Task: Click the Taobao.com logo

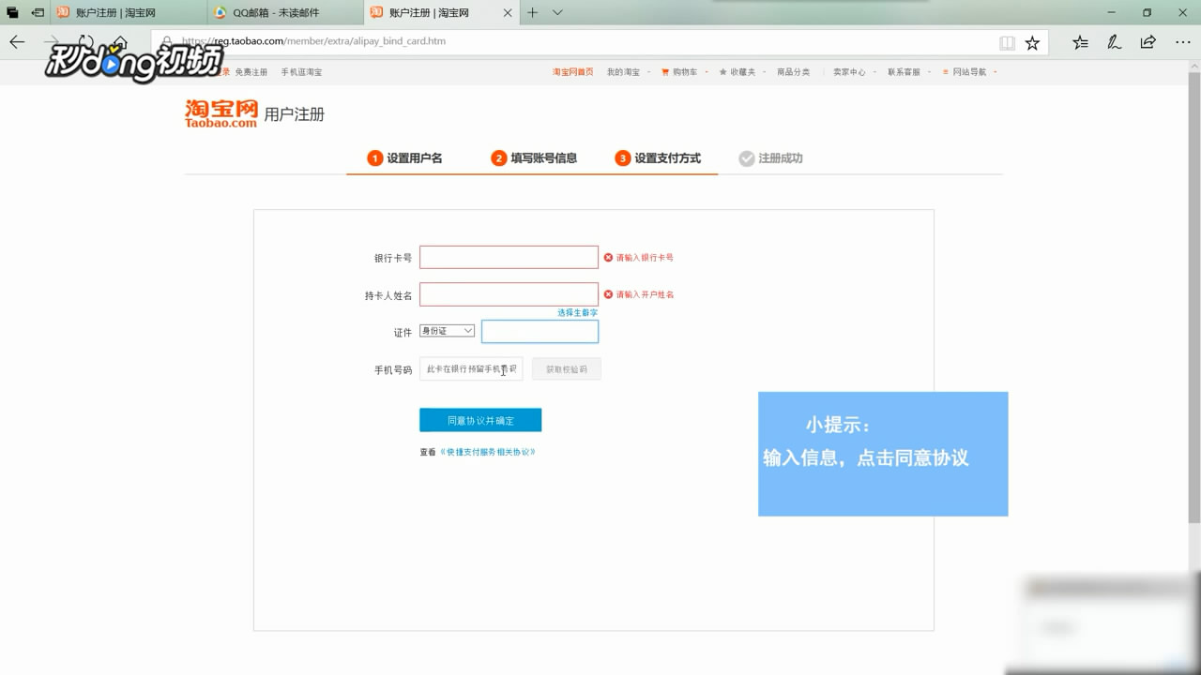Action: tap(220, 113)
